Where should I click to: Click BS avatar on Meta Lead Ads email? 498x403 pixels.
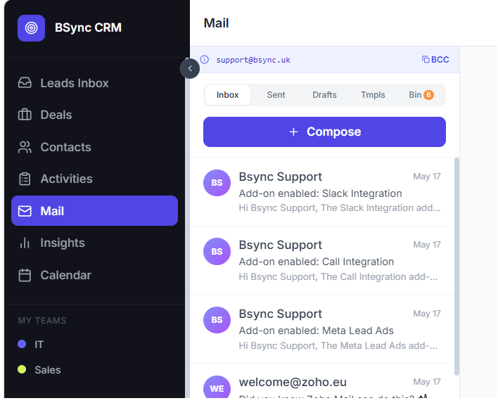pyautogui.click(x=217, y=320)
